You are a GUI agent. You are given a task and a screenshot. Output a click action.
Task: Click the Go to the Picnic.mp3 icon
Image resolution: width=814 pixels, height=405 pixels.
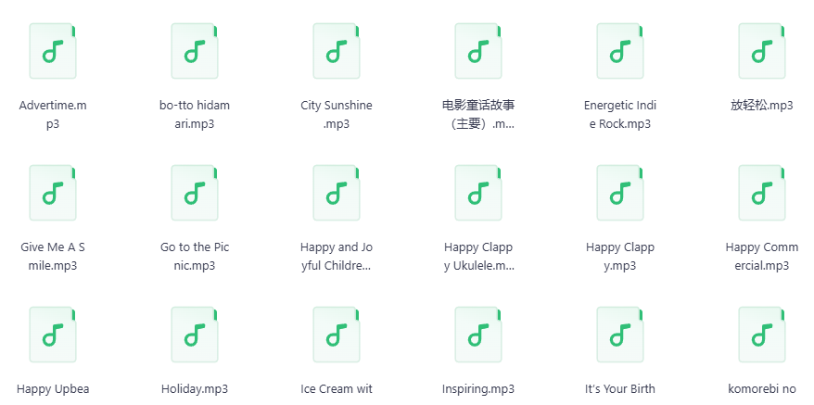[x=195, y=193]
